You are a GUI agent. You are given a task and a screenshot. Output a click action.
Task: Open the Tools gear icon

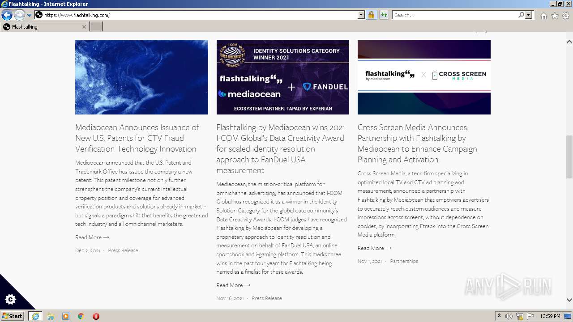[566, 16]
